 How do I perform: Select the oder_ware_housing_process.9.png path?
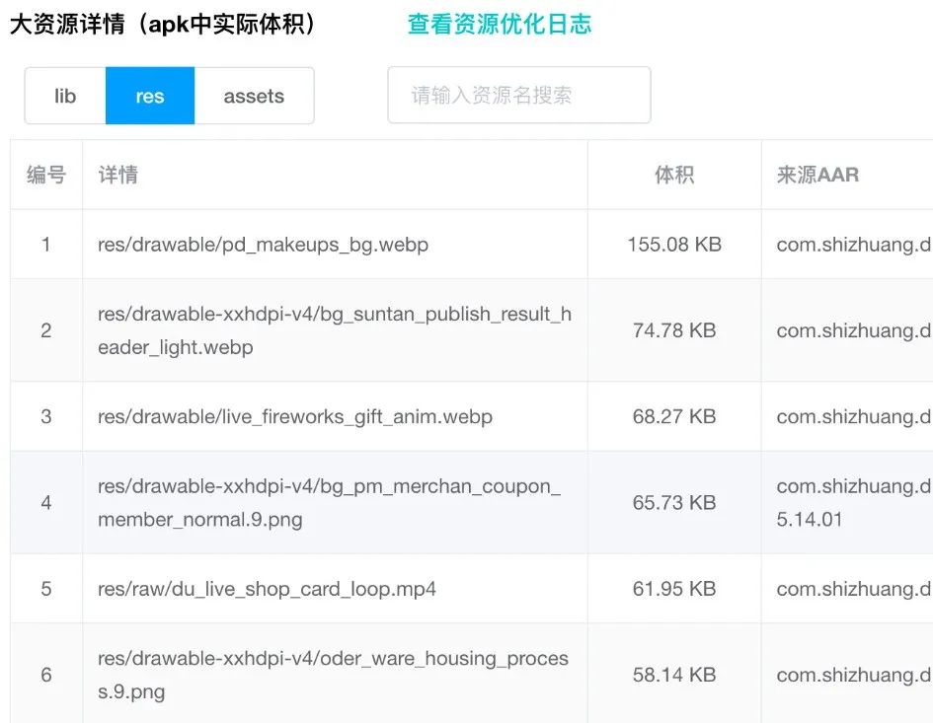coord(333,675)
